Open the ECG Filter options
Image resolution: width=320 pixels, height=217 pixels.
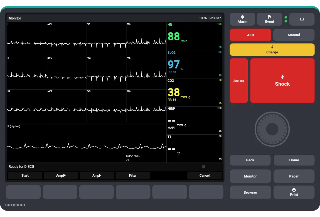point(133,175)
